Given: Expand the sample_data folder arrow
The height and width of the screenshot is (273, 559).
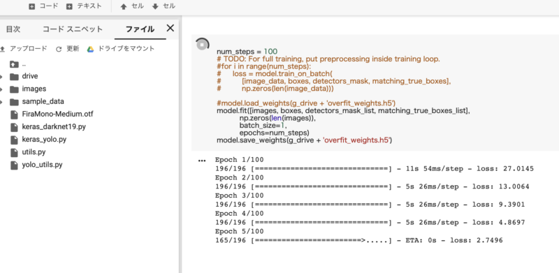Looking at the screenshot, I should (1, 102).
